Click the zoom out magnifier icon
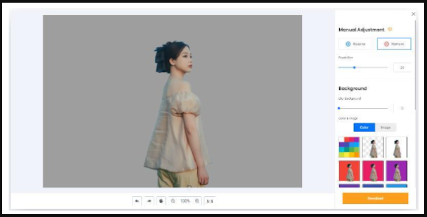Screen dimensions: 427x217 point(173,201)
